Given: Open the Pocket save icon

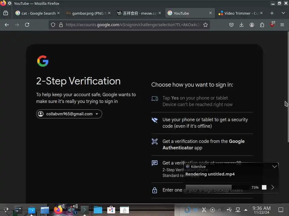Looking at the screenshot, I should click(x=231, y=25).
